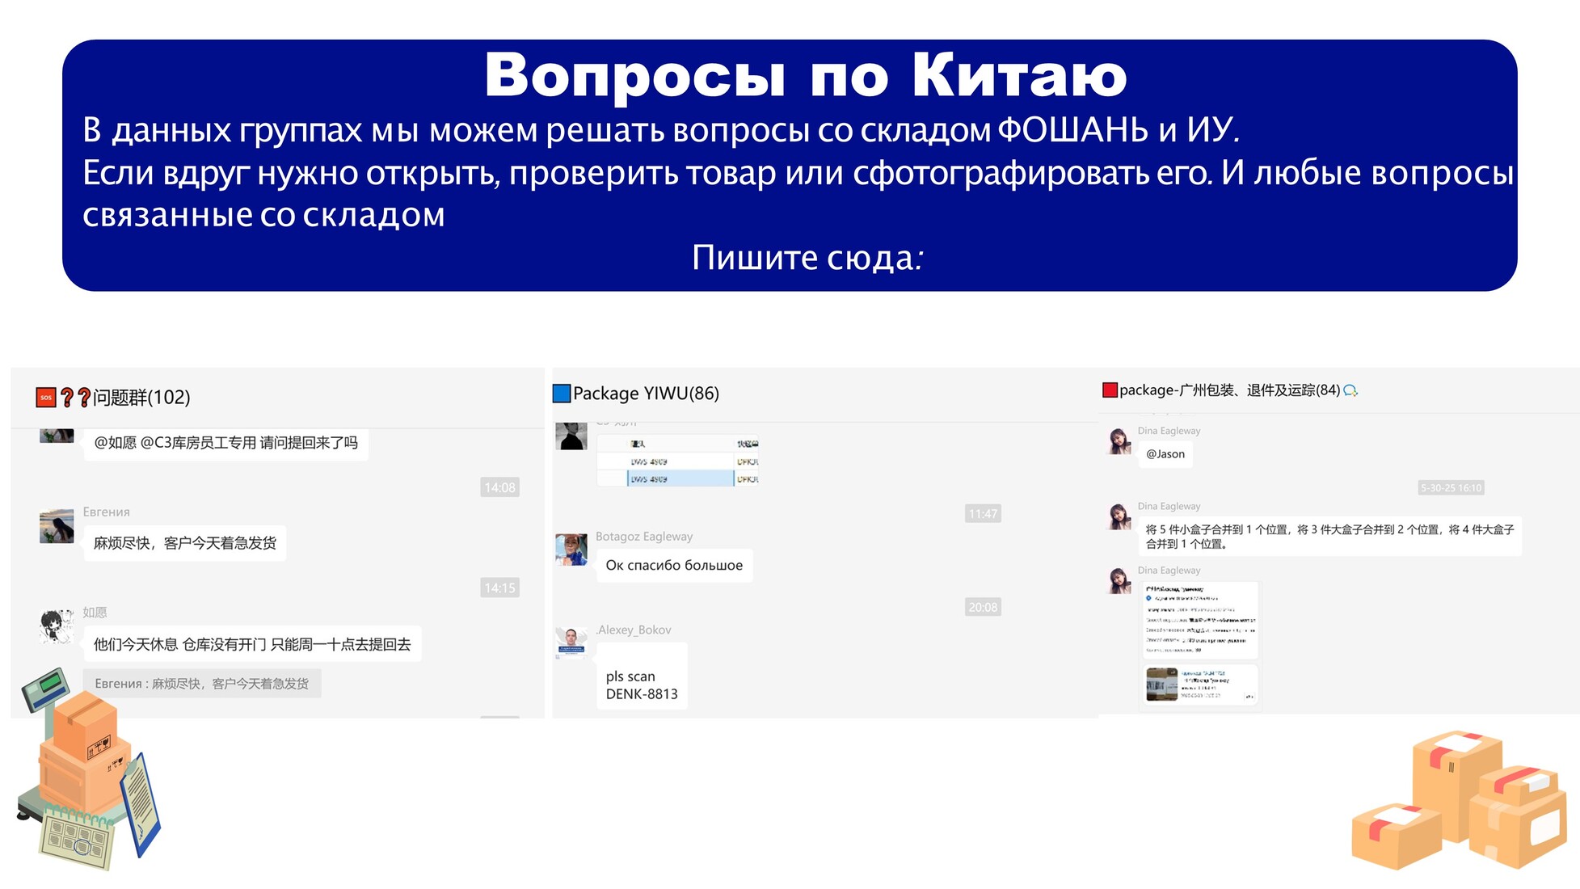Click the 14:15 timestamp
Viewport: 1580px width, 889px height.
[499, 588]
